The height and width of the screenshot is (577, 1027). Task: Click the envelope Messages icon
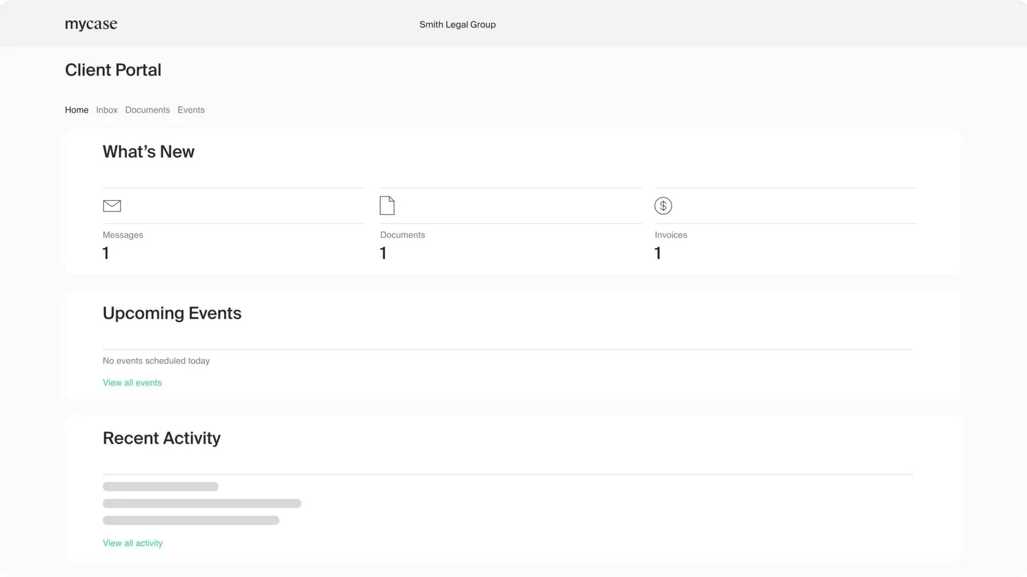[x=112, y=206]
